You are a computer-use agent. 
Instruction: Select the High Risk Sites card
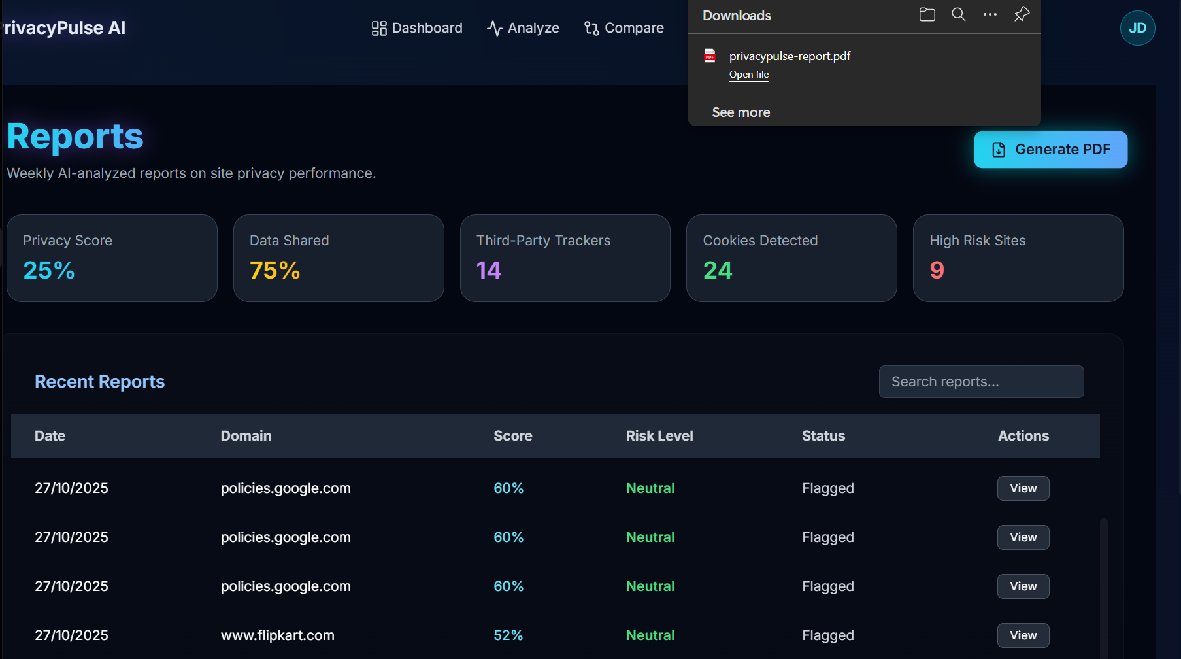click(1018, 258)
